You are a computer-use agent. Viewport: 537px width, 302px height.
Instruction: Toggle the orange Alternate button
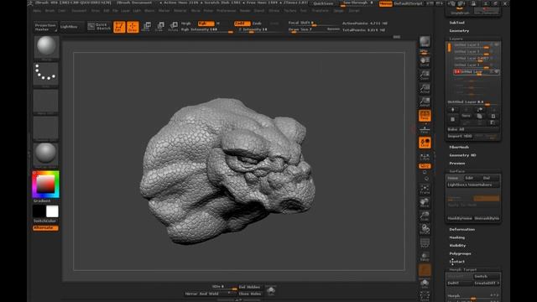(x=45, y=227)
